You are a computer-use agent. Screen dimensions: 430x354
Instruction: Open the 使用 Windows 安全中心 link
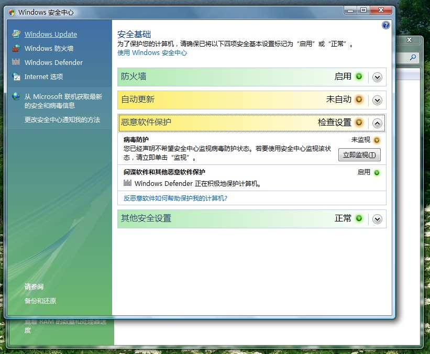coord(152,53)
